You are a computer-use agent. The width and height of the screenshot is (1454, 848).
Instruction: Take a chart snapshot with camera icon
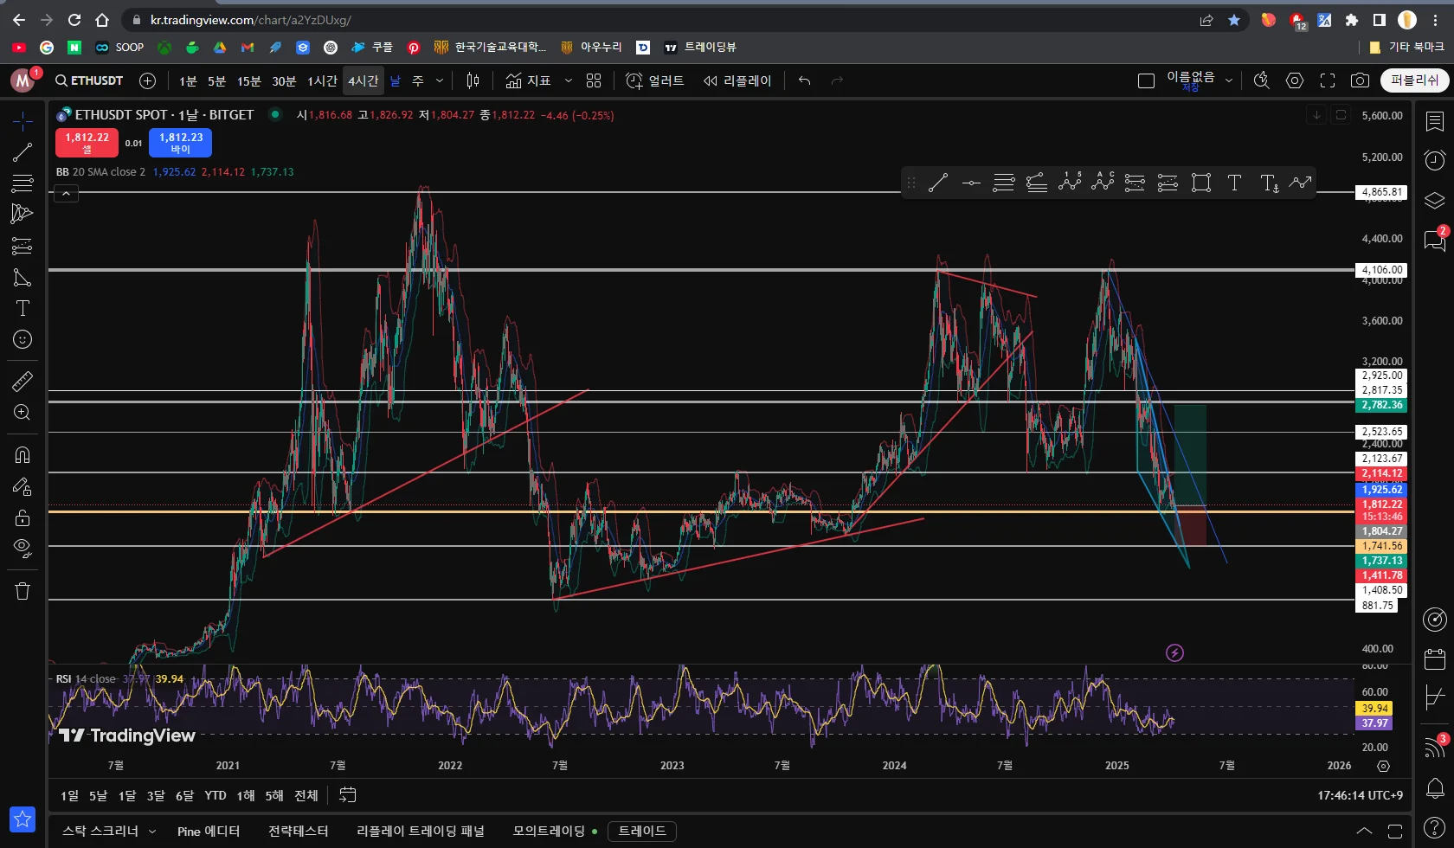1360,80
